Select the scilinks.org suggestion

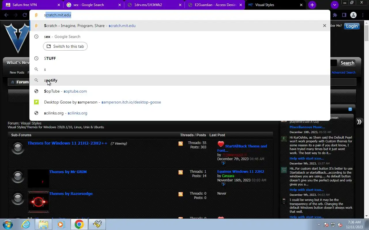[180, 113]
